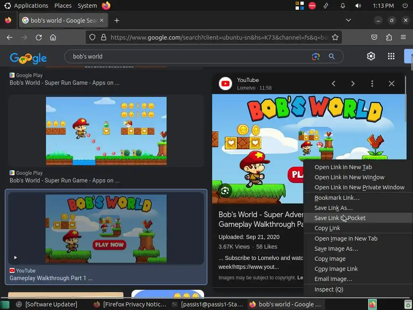The width and height of the screenshot is (413, 310).
Task: Open the Applications menu in top panel
Action: click(x=31, y=6)
